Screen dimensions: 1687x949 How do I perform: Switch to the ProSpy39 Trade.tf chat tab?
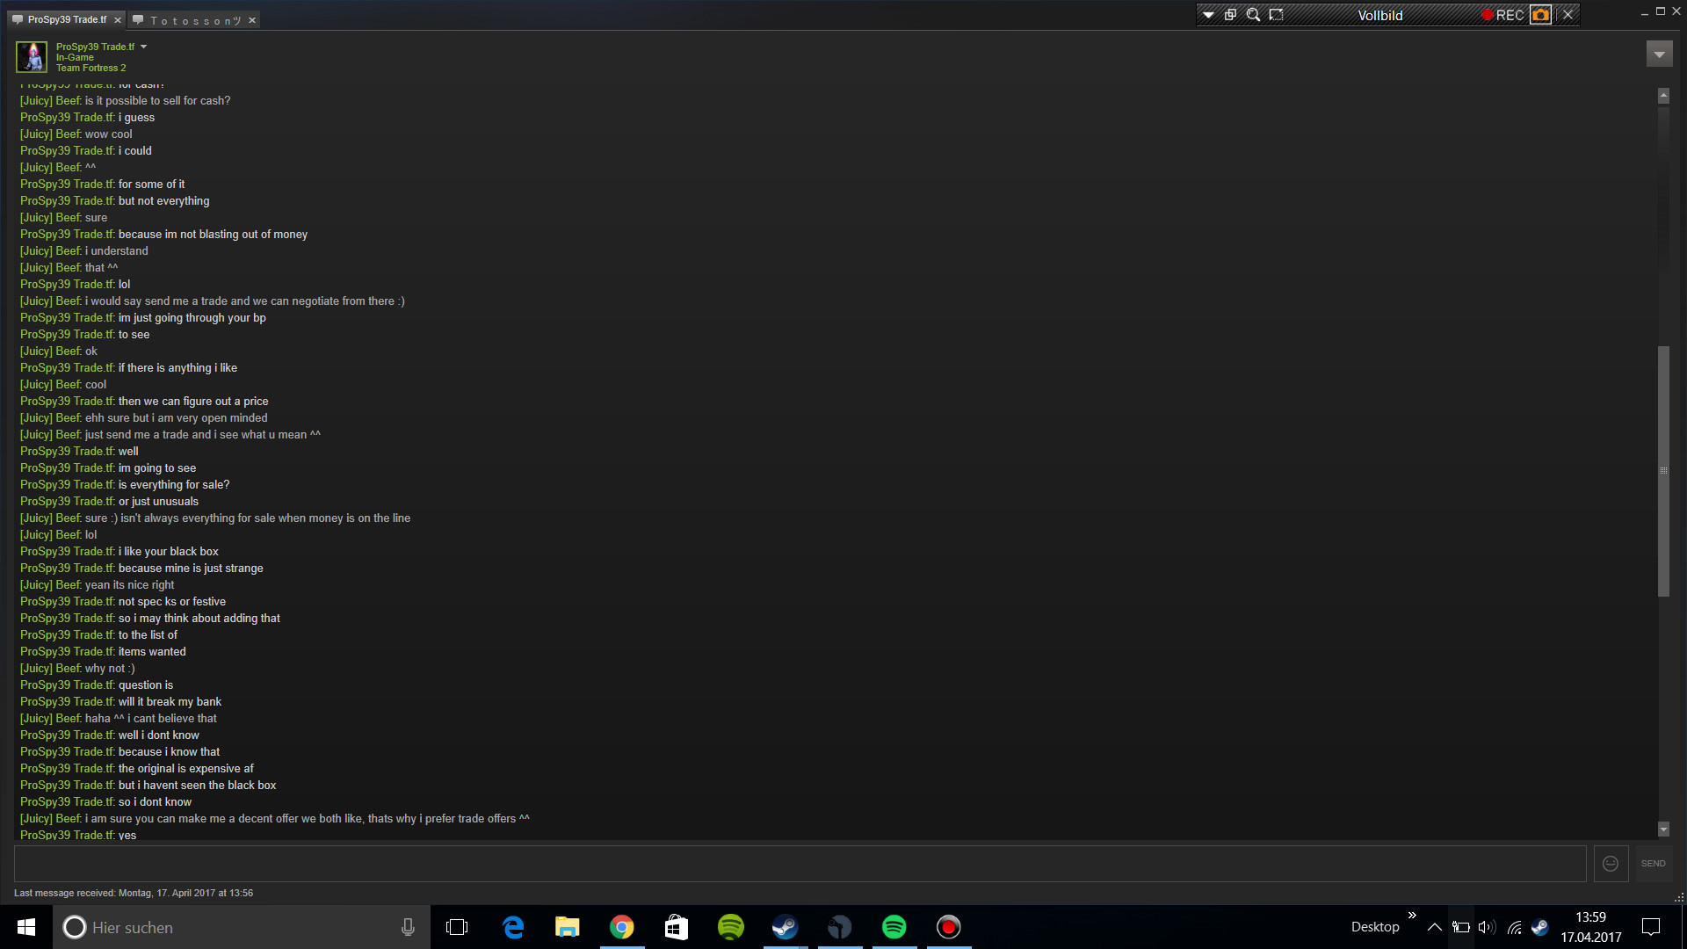pos(67,19)
